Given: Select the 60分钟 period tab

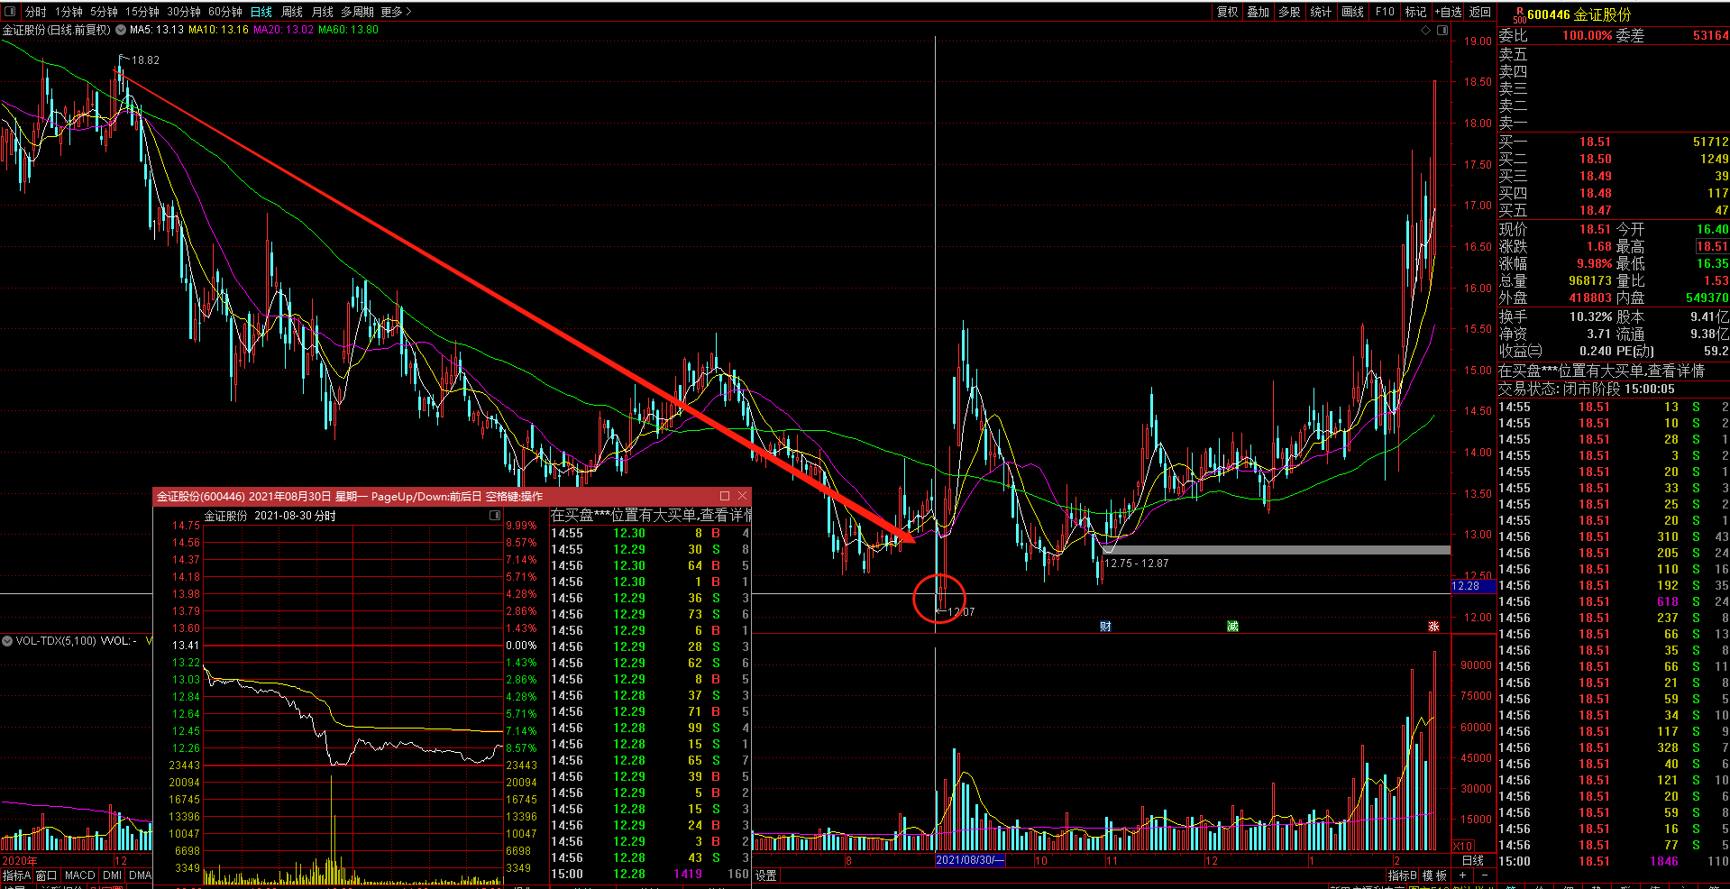Looking at the screenshot, I should tap(225, 12).
